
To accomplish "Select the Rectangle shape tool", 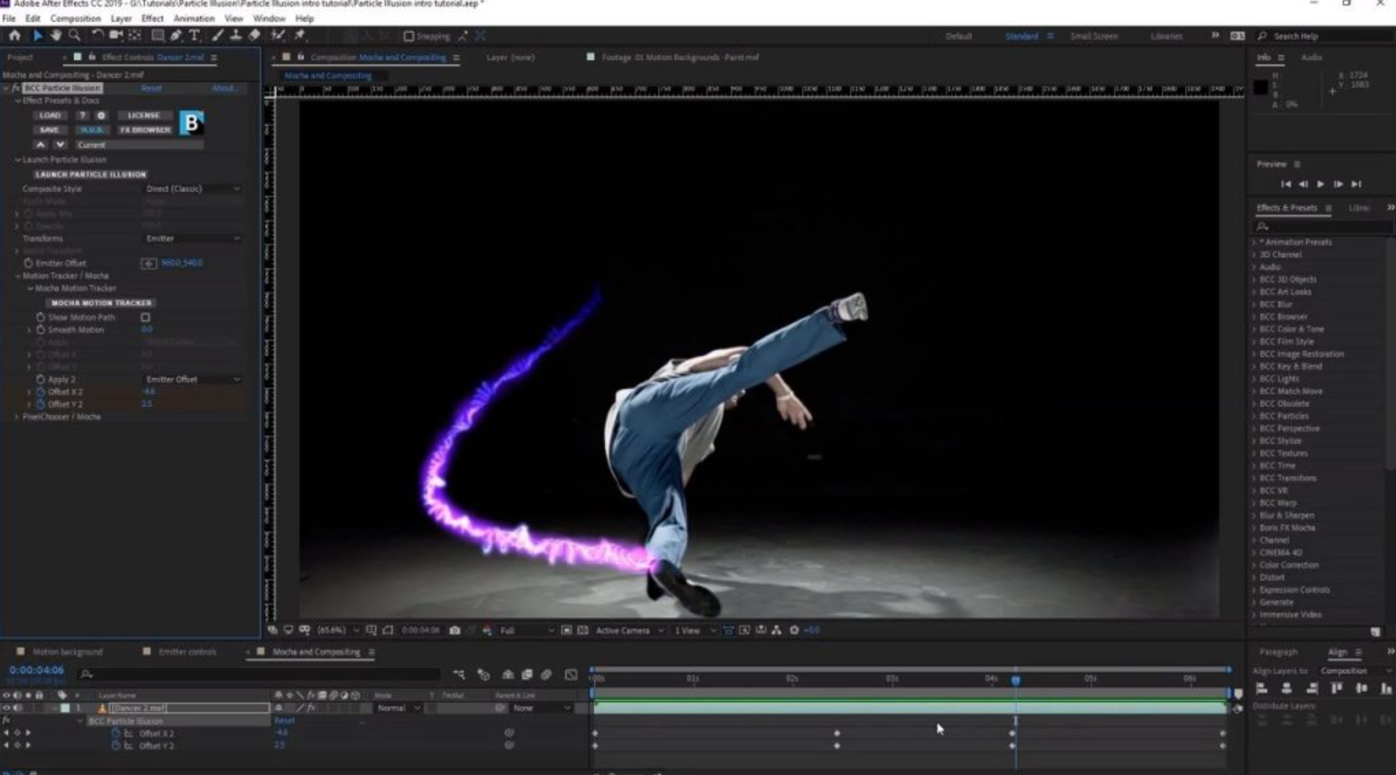I will [158, 36].
